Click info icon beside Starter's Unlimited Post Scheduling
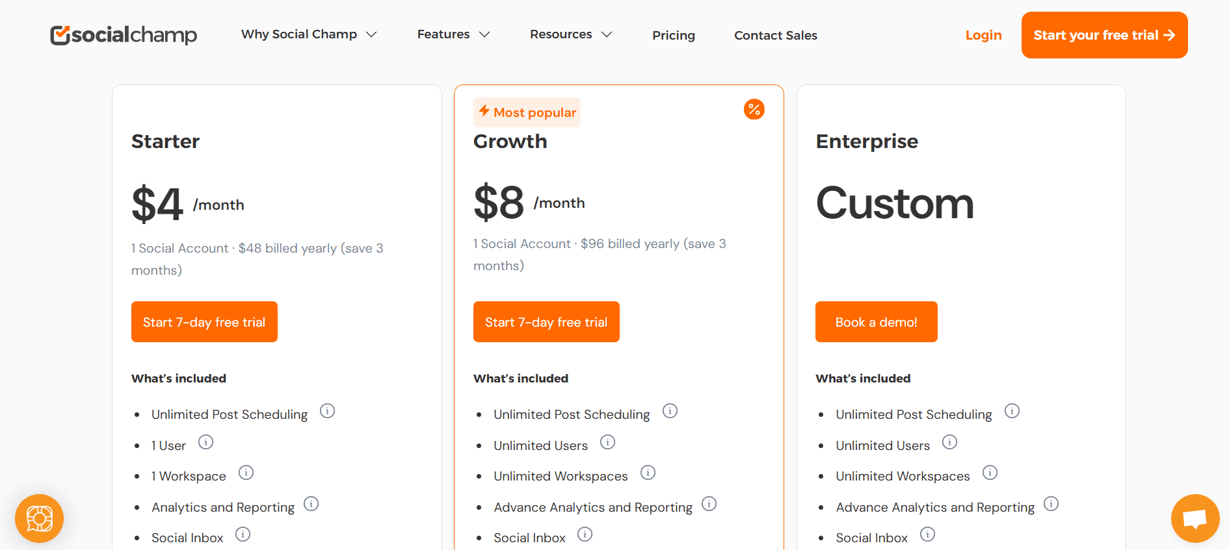This screenshot has width=1229, height=550. (x=328, y=411)
